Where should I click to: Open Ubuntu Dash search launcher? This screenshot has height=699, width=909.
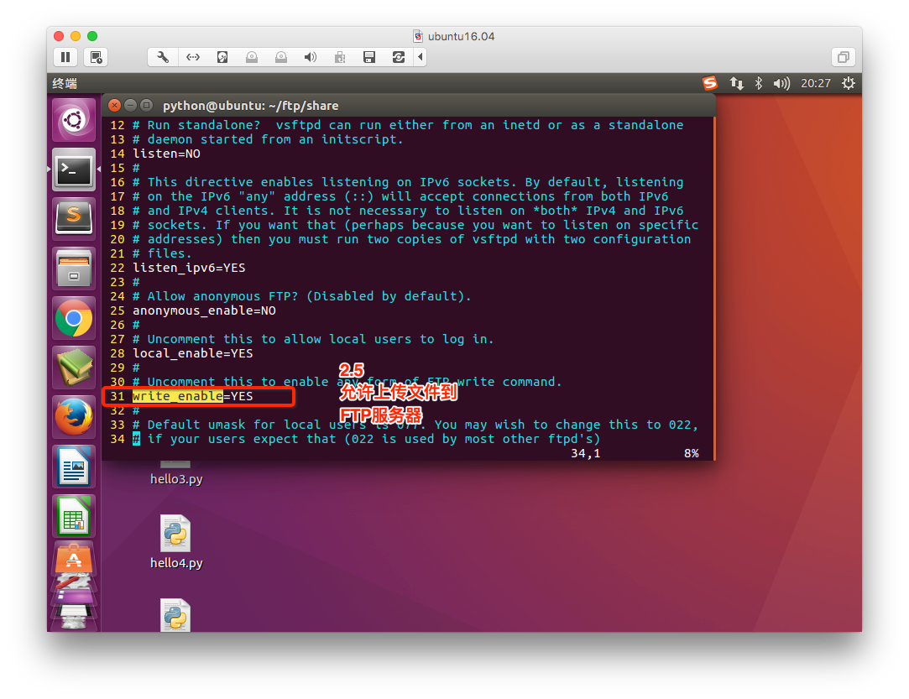74,121
